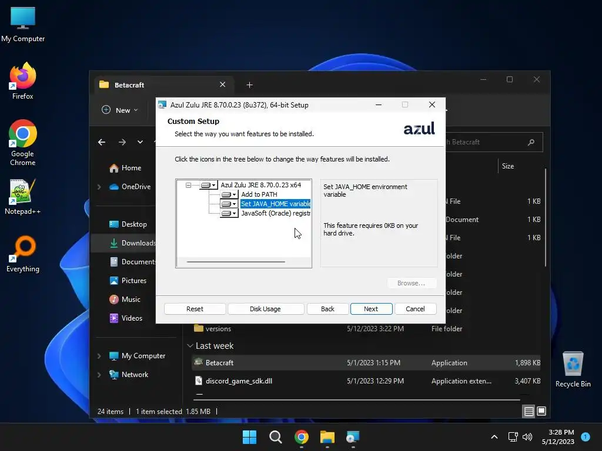Add a new tab in File Explorer
The image size is (602, 451).
coord(249,85)
